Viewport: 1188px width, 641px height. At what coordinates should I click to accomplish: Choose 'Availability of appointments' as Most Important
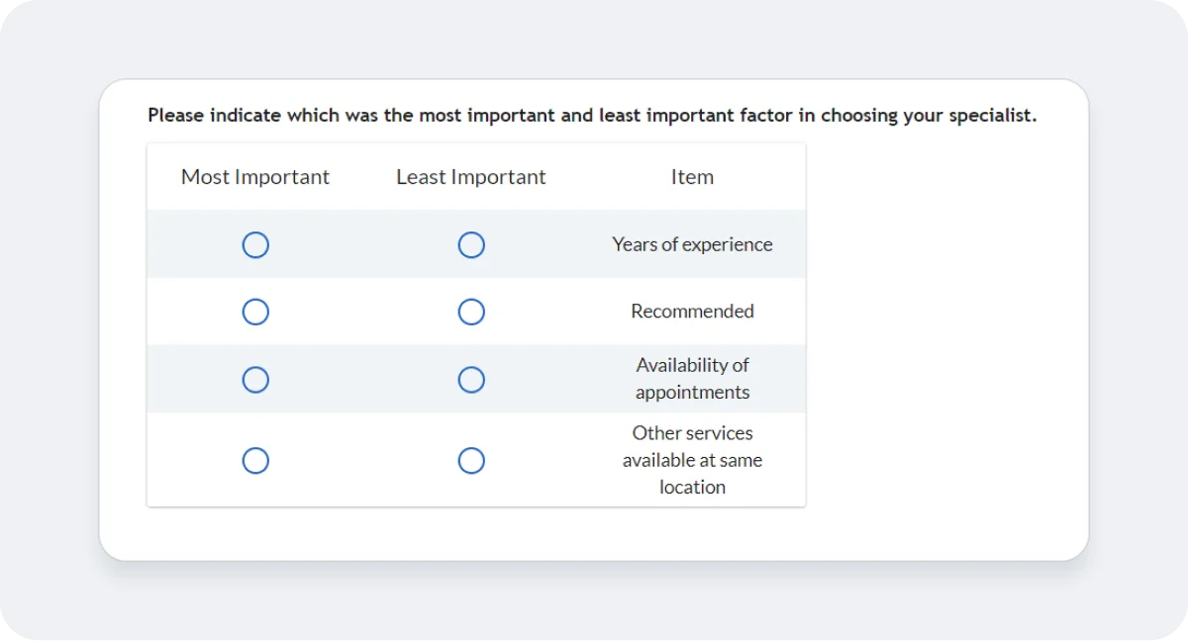(255, 379)
